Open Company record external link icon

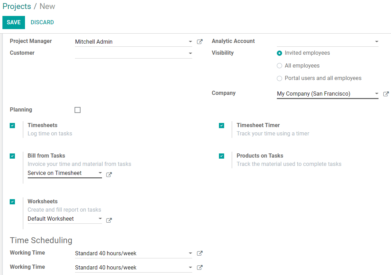(x=386, y=94)
